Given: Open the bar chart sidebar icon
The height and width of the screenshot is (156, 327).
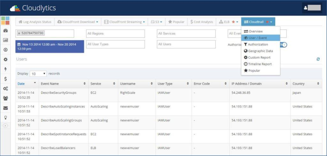Looking at the screenshot, I should pyautogui.click(x=6, y=40).
